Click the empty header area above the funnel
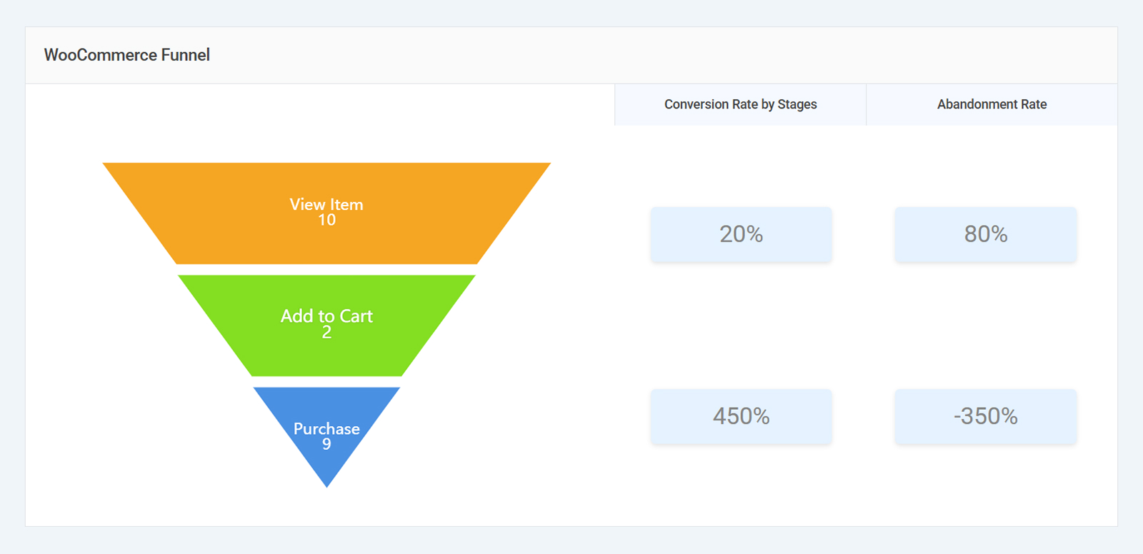The width and height of the screenshot is (1143, 554). pos(320,104)
